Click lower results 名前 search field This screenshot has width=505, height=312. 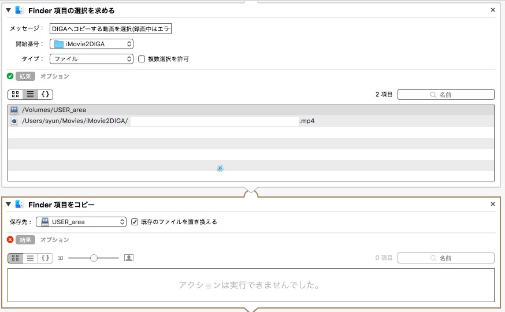click(445, 258)
